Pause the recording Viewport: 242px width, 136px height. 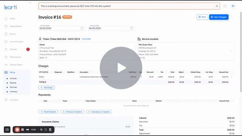pyautogui.click(x=23, y=130)
